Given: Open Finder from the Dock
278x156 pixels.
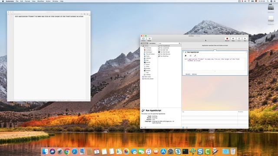Looking at the screenshot, I should click(45, 151).
